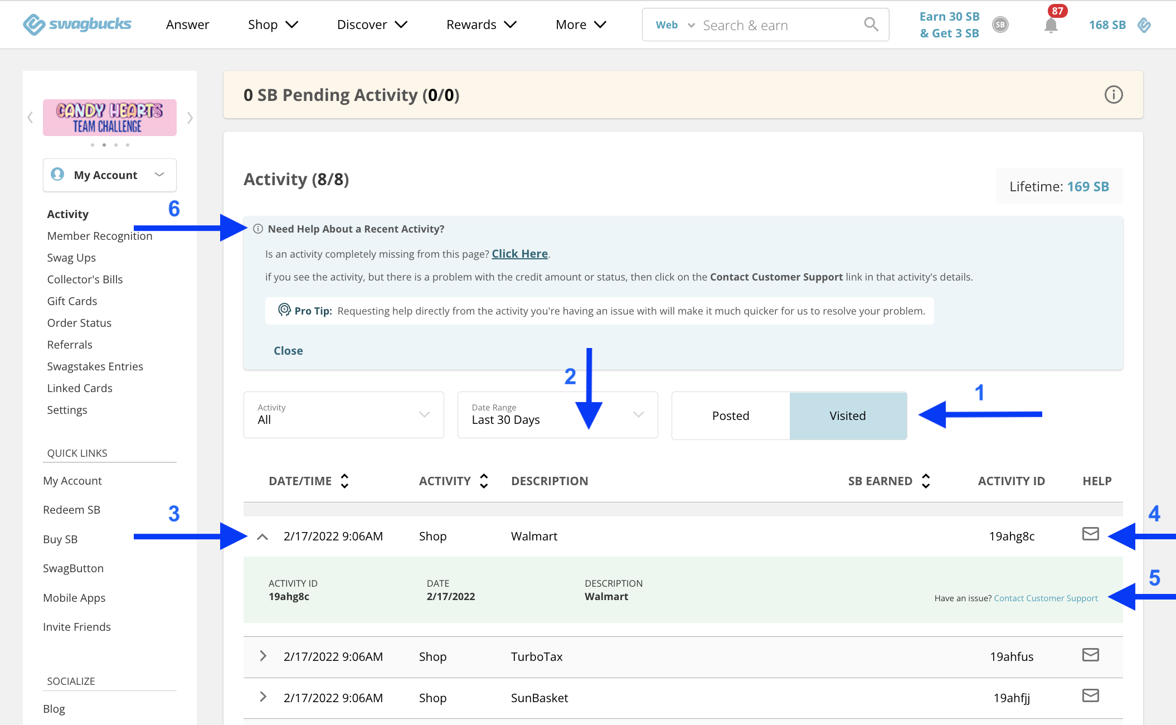Open Contact Customer Support for Walmart activity
This screenshot has height=725, width=1176.
1045,598
